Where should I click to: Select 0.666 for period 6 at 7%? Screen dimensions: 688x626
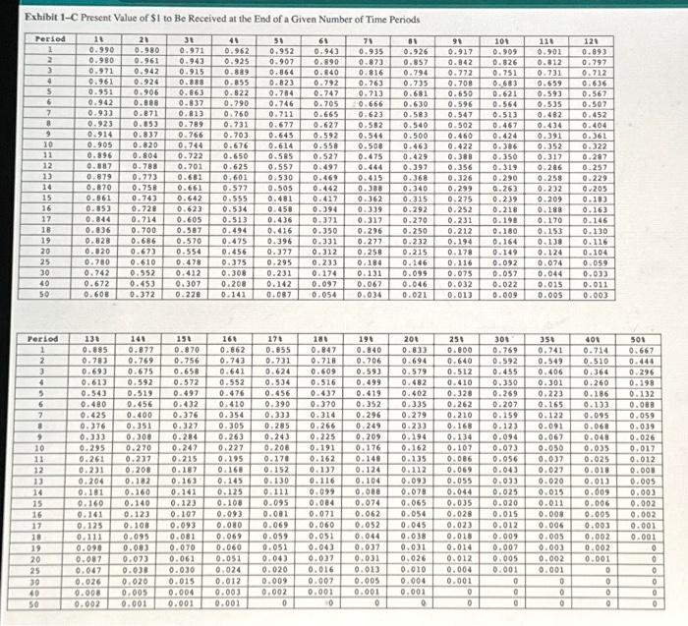click(371, 104)
